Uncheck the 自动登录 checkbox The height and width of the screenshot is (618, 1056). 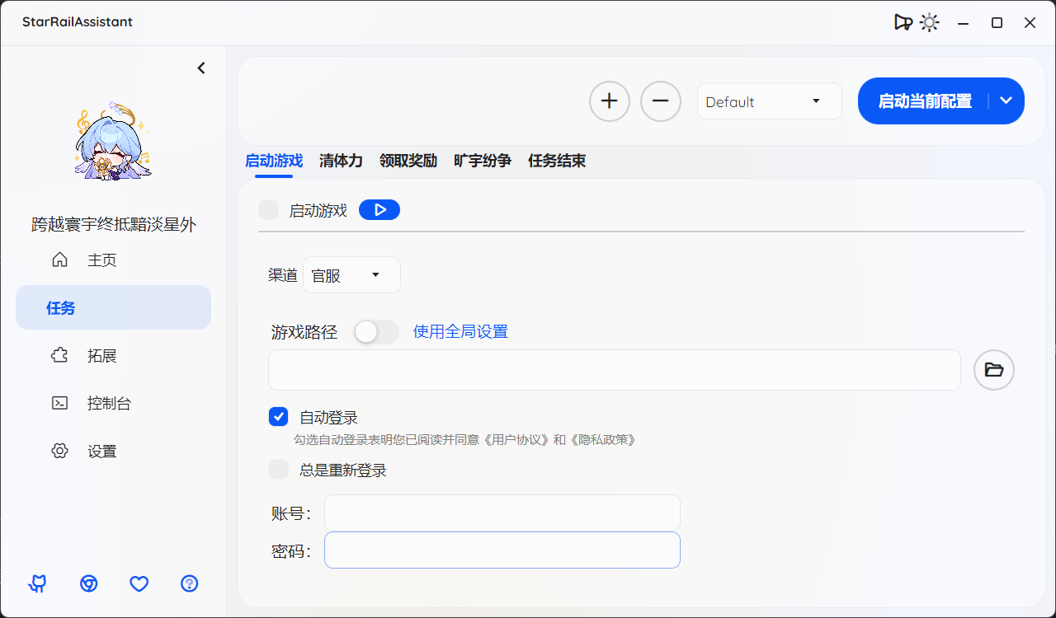pyautogui.click(x=278, y=417)
